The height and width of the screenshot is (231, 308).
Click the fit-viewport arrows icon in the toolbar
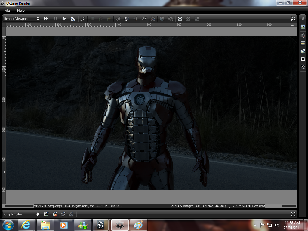pyautogui.click(x=83, y=19)
